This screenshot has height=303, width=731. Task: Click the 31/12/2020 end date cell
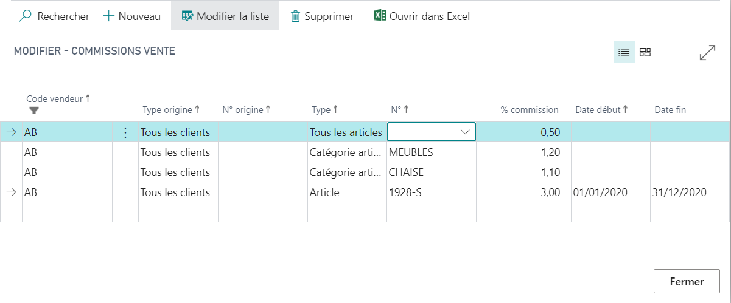690,192
